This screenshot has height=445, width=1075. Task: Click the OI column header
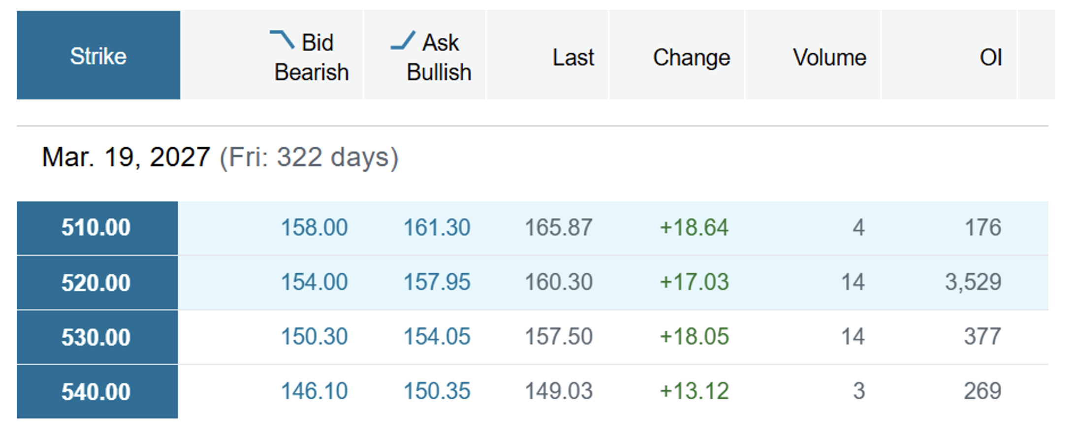coord(990,58)
